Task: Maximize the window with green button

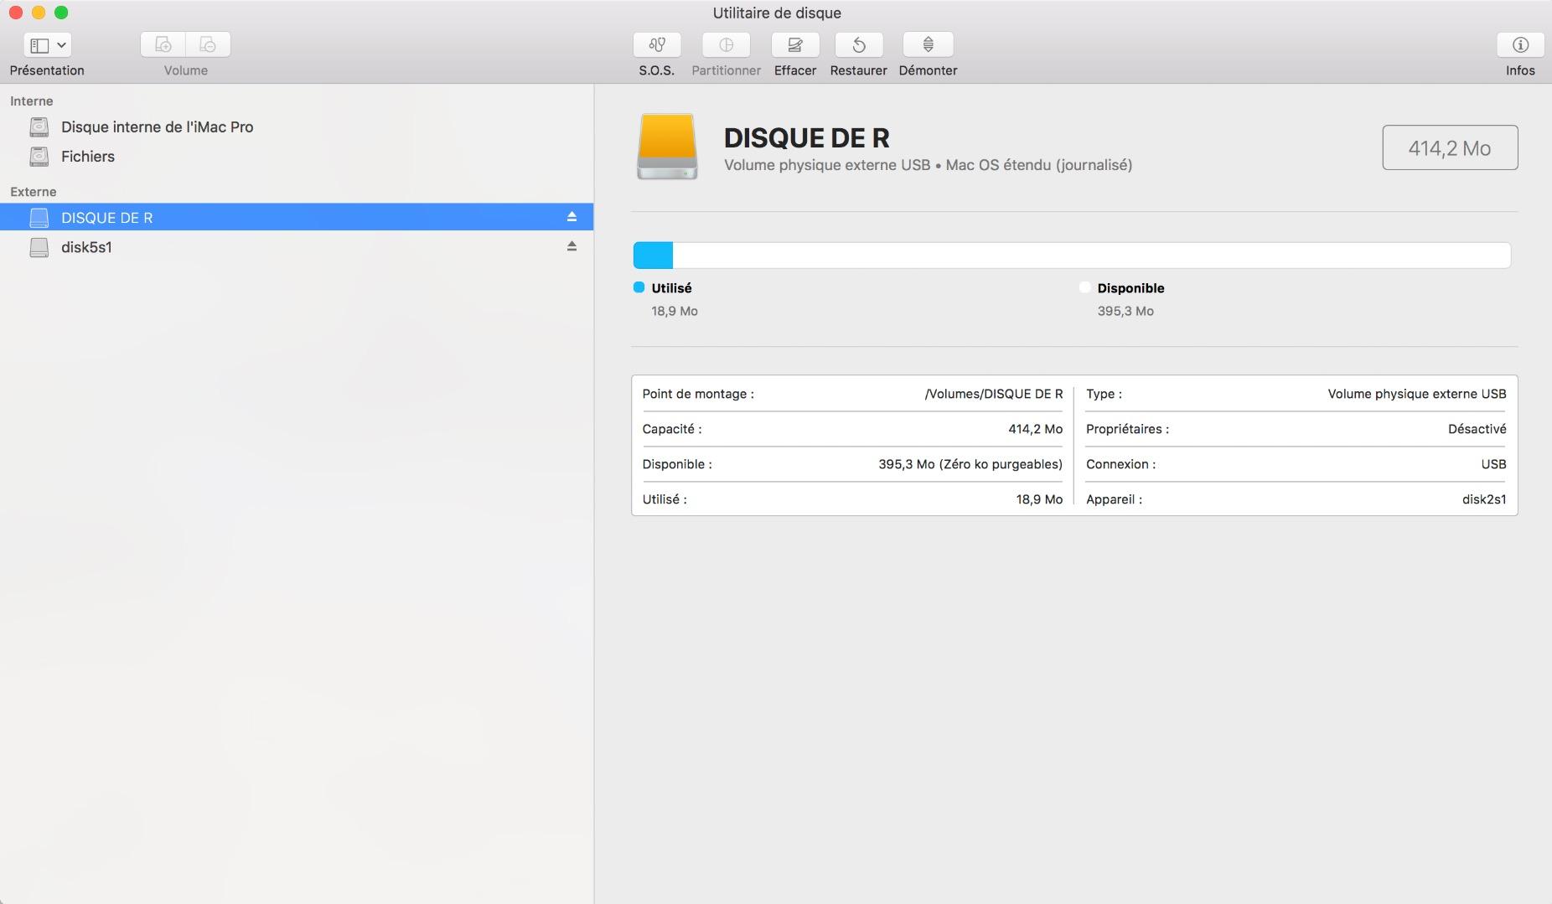Action: (61, 13)
